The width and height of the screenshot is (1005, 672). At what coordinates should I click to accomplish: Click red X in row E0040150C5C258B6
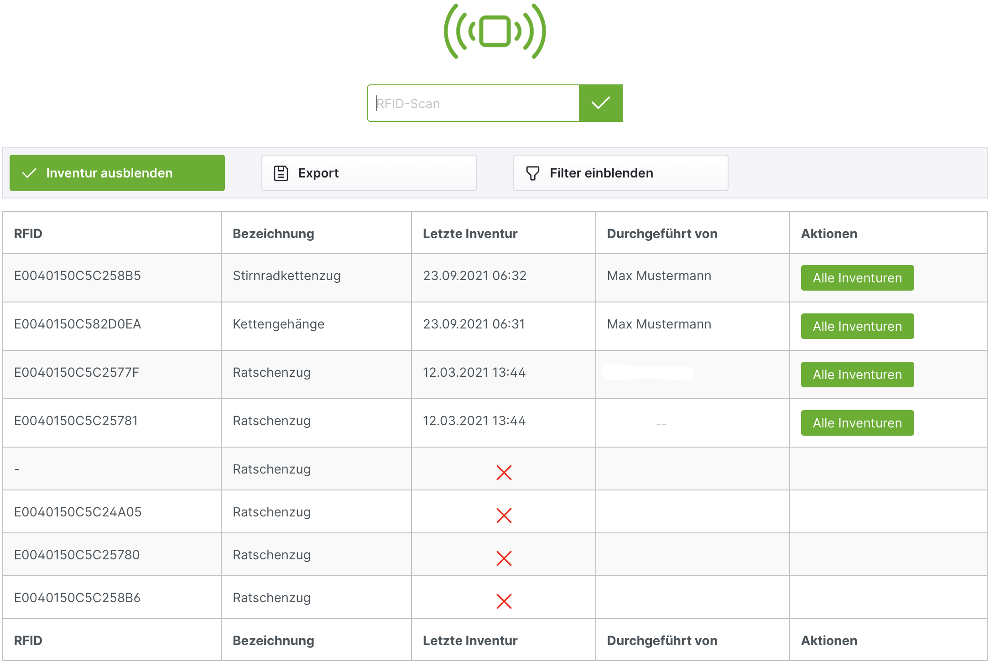pos(504,601)
